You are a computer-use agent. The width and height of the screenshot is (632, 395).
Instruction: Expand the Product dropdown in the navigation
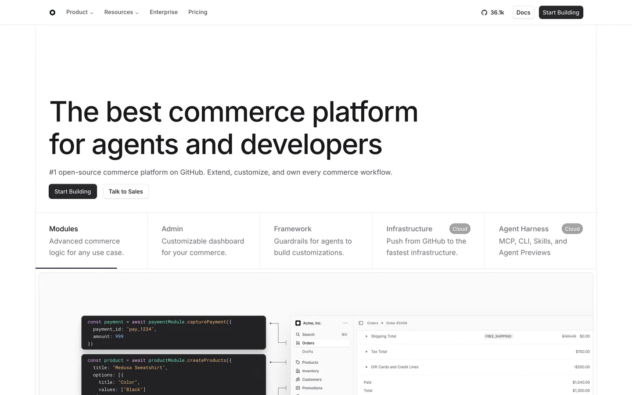(80, 12)
